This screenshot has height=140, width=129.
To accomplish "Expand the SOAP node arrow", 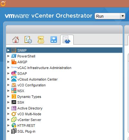I will (x=8, y=73).
